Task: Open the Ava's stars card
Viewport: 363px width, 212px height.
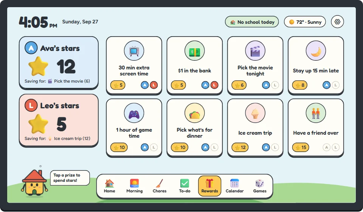Action: point(59,63)
